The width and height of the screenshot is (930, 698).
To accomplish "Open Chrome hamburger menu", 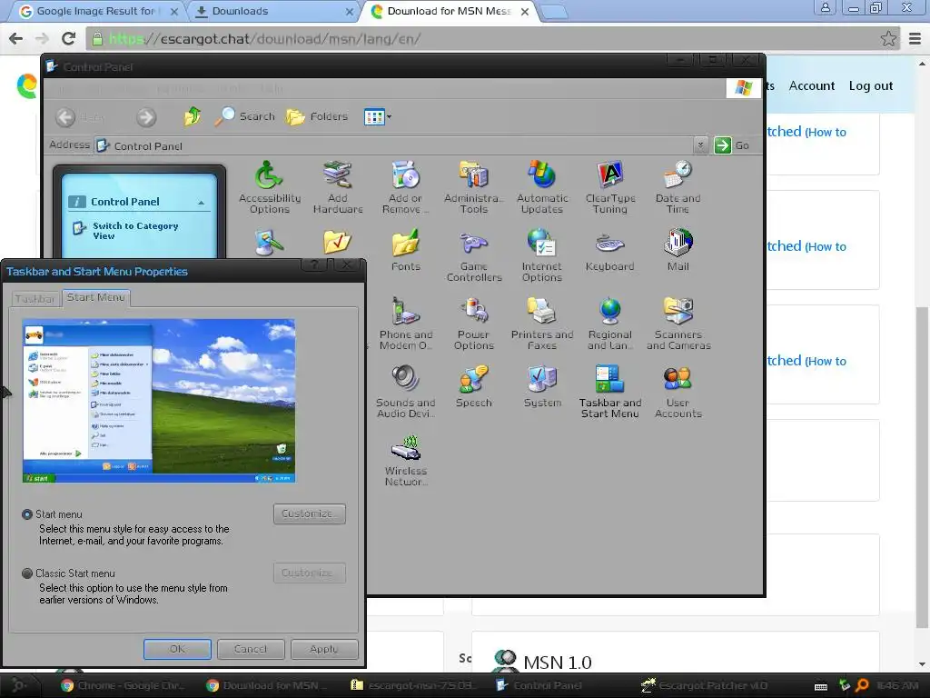I will coord(915,38).
